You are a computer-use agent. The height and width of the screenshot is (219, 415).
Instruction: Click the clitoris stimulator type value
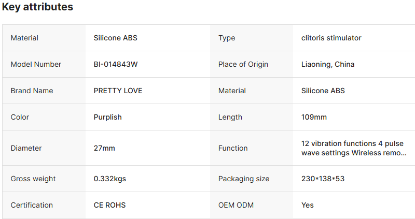[331, 38]
